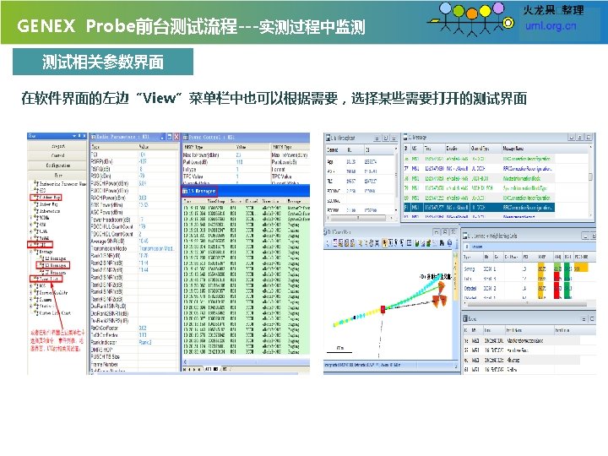Collapse the Message node in the View tree
The height and width of the screenshot is (456, 608).
point(31,252)
